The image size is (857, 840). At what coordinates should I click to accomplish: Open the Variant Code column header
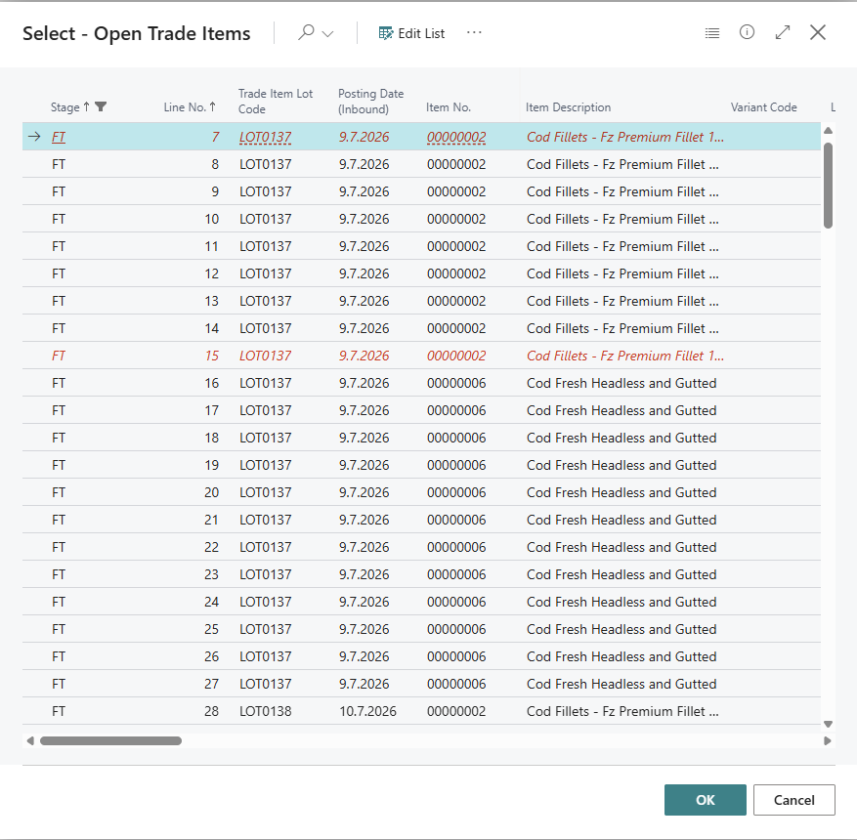pos(763,107)
